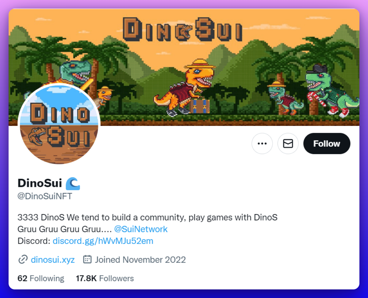View the 62 Following list

(x=41, y=278)
